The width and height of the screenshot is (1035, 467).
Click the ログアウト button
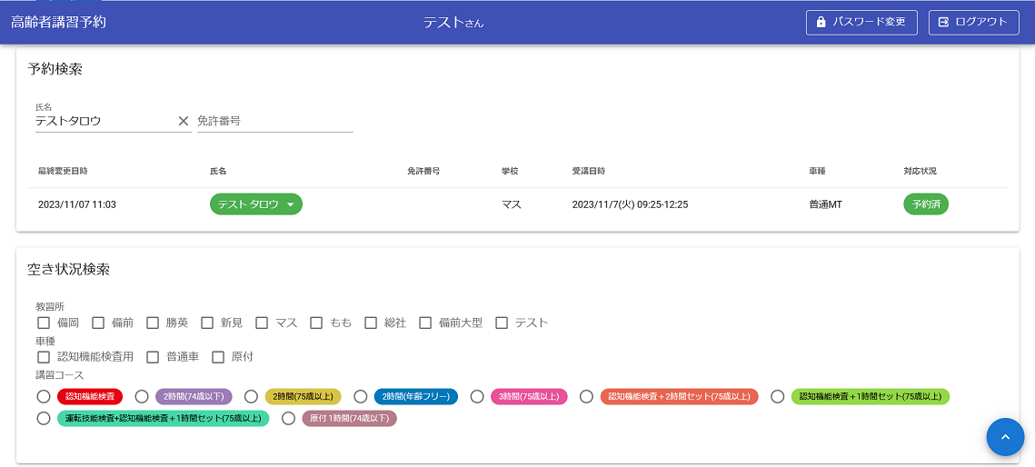pyautogui.click(x=973, y=22)
